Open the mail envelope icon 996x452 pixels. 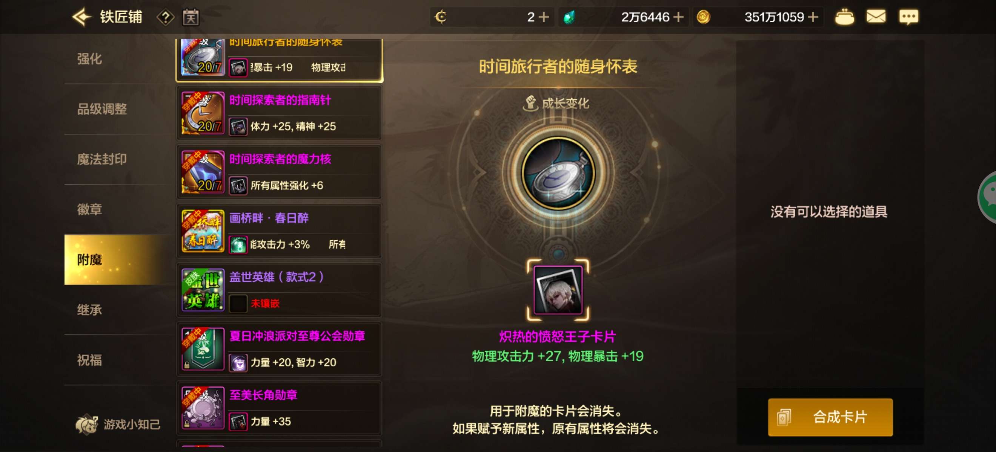point(876,17)
